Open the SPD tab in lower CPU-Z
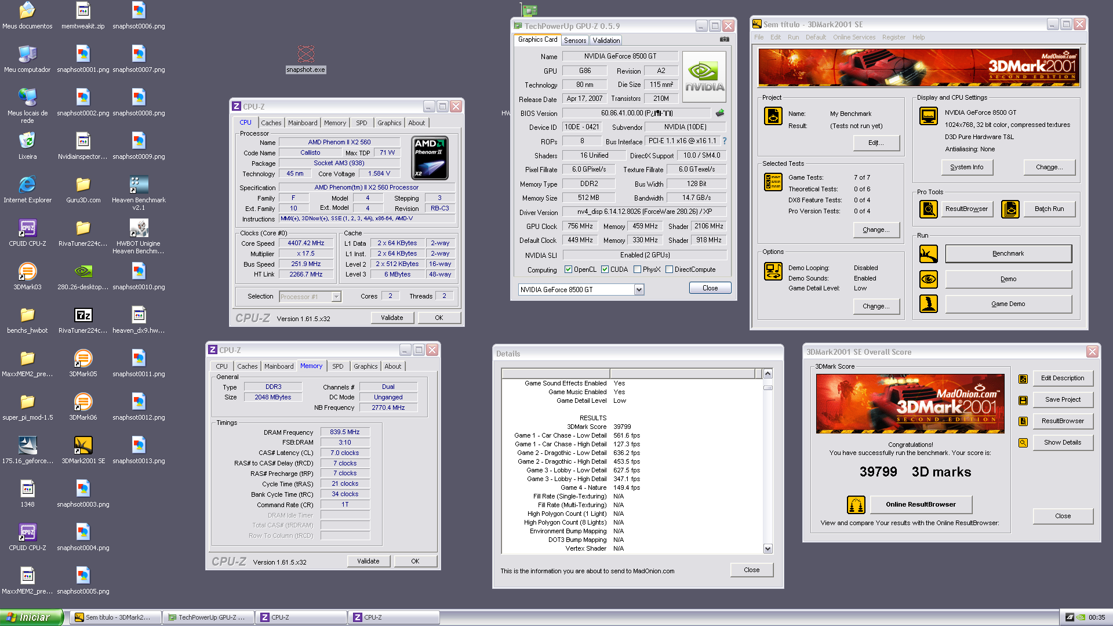This screenshot has height=626, width=1113. tap(337, 366)
